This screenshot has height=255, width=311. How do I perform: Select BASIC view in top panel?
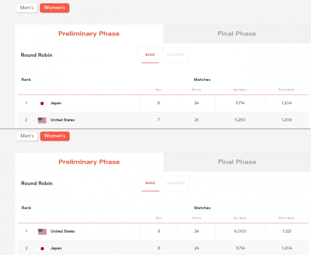[x=150, y=55]
